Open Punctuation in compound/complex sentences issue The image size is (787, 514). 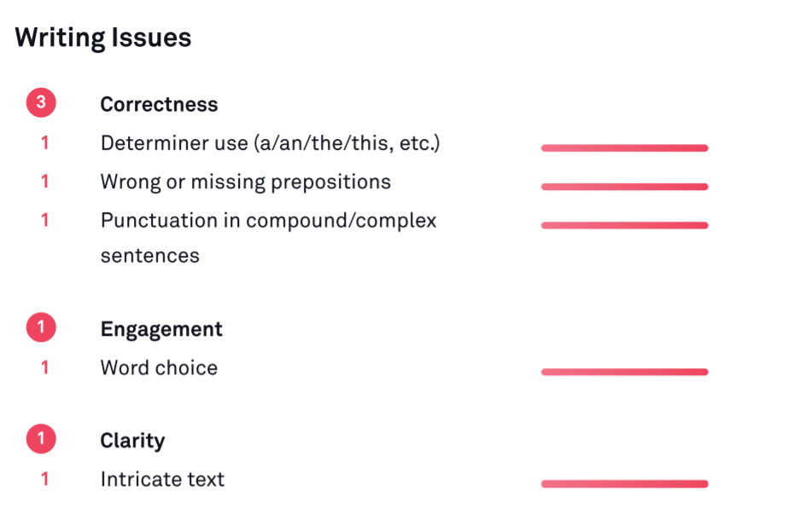point(268,220)
